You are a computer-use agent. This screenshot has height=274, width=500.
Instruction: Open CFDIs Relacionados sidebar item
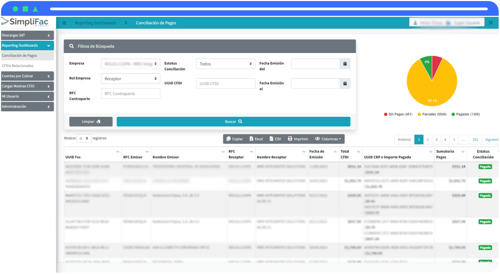(x=18, y=66)
